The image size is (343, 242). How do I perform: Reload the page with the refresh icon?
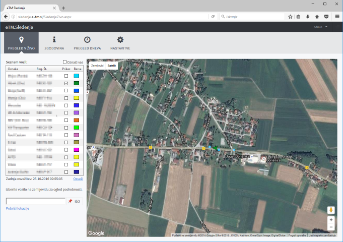213,17
